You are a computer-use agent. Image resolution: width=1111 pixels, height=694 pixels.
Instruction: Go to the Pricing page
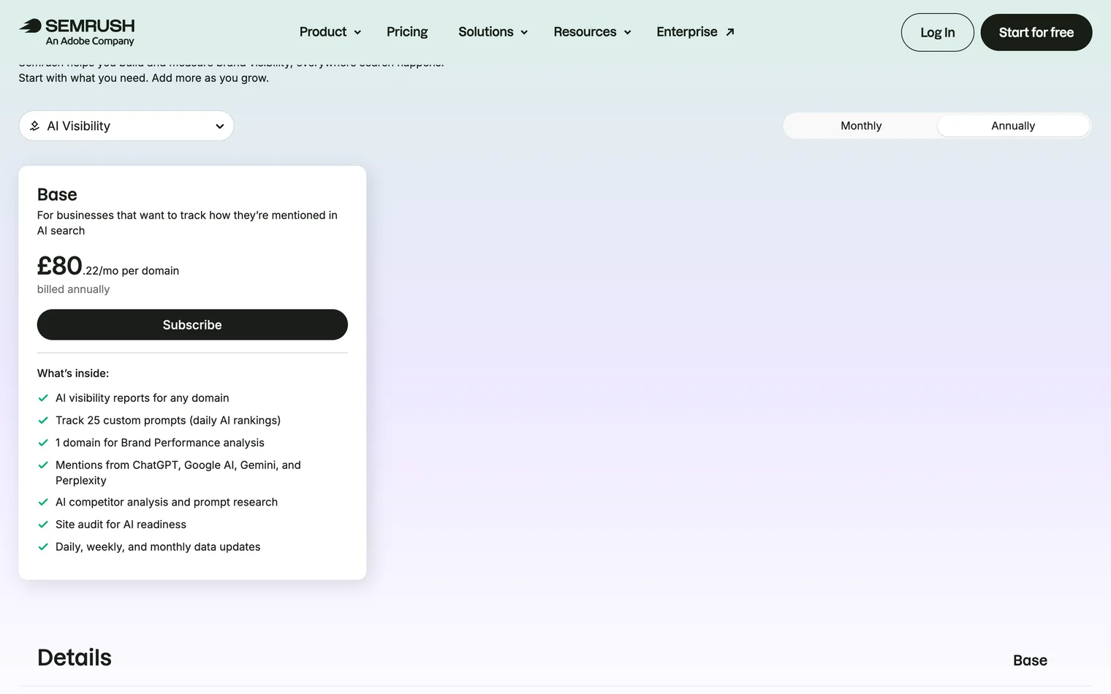(407, 32)
